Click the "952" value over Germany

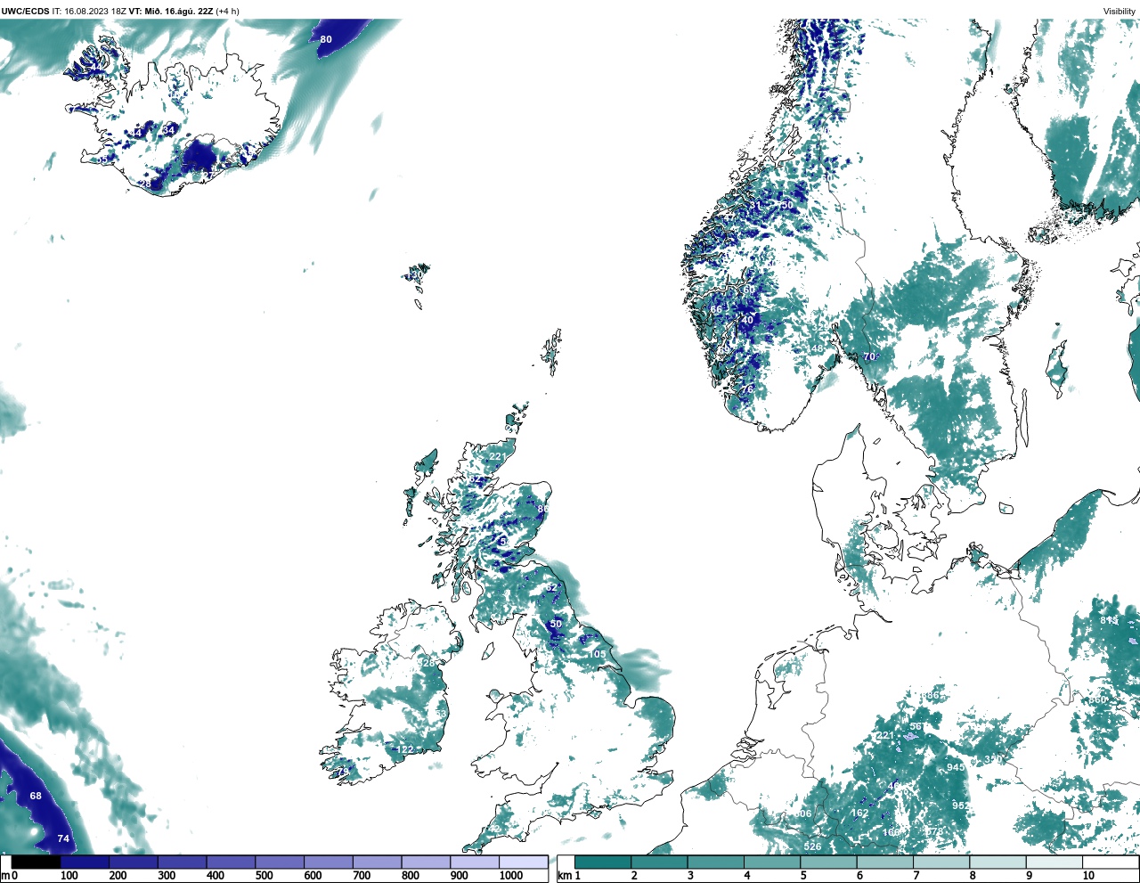[x=961, y=805]
